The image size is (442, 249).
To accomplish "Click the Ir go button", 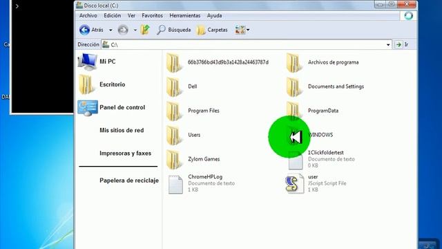I will (x=402, y=44).
